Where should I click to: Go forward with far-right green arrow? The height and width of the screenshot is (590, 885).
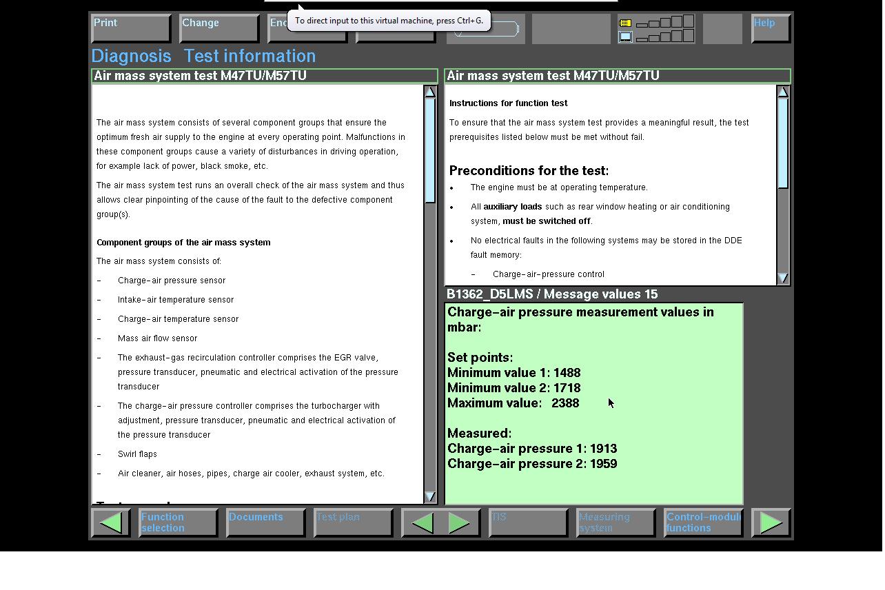click(x=771, y=523)
